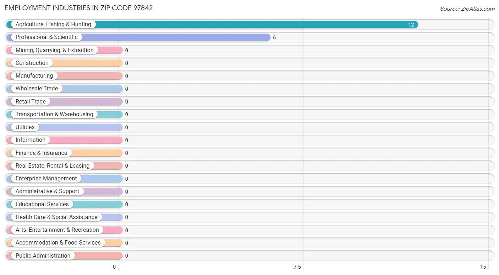
Task: Click the chart title Employment Industries in Zip Code 97842
Action: coord(79,8)
